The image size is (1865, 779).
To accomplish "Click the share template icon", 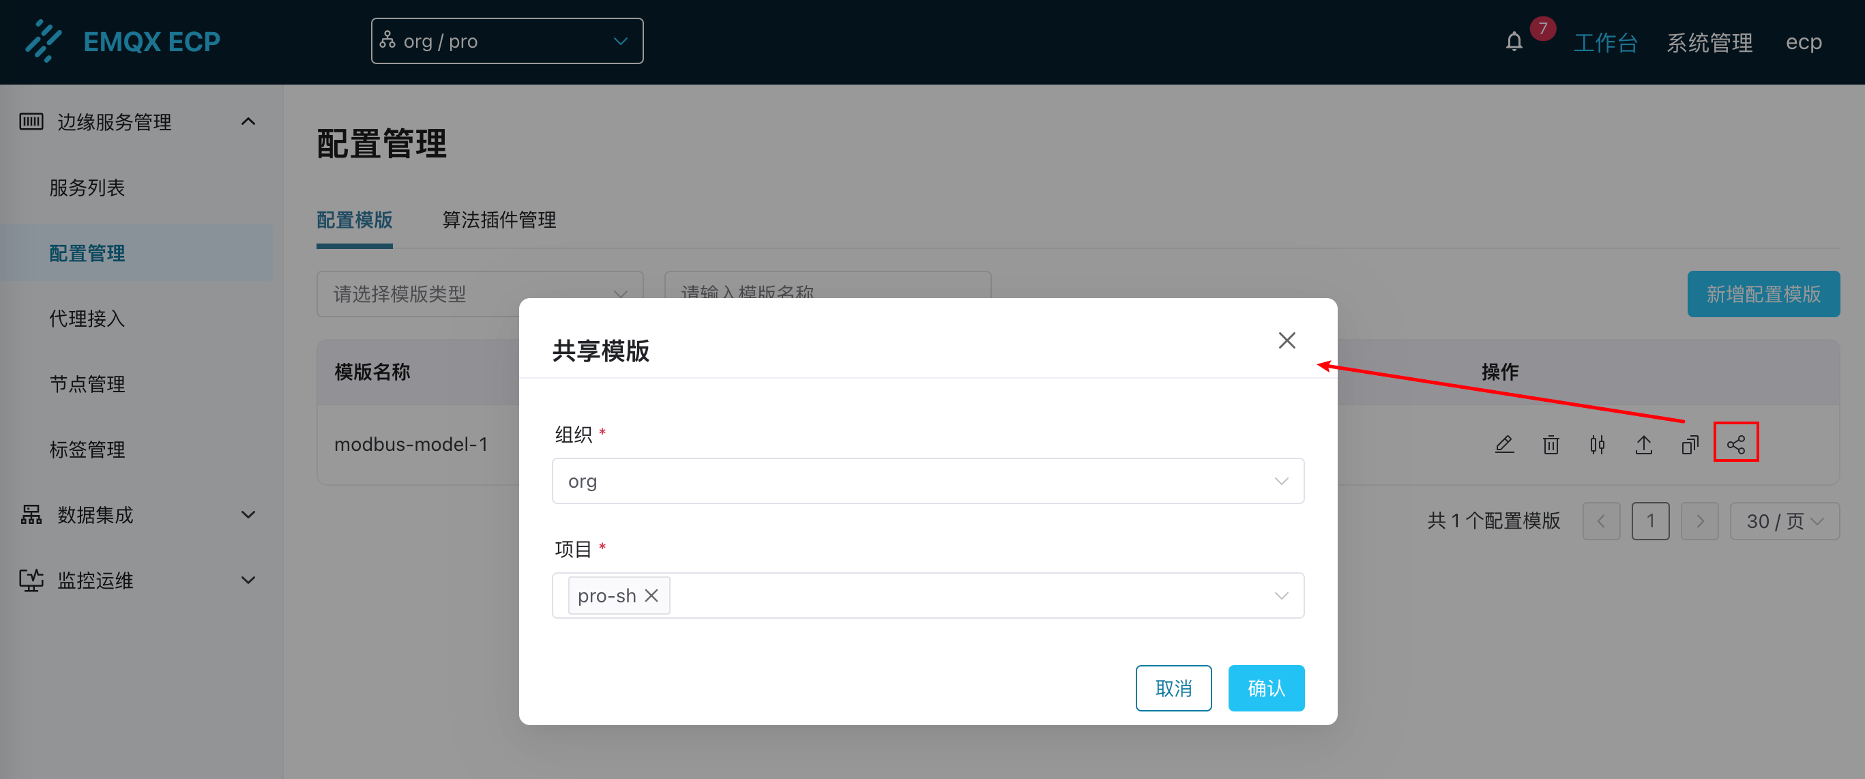I will click(x=1735, y=444).
